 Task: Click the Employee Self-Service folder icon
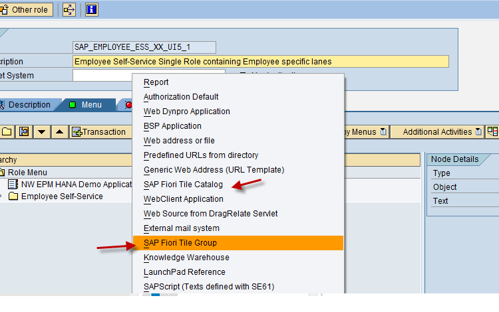point(13,196)
